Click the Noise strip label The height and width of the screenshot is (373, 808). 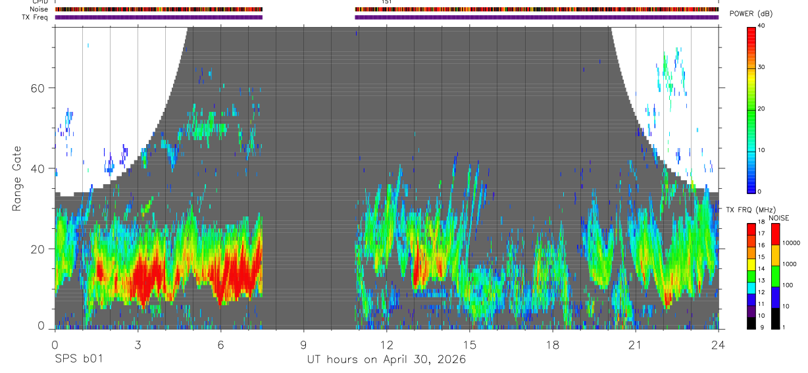(39, 9)
